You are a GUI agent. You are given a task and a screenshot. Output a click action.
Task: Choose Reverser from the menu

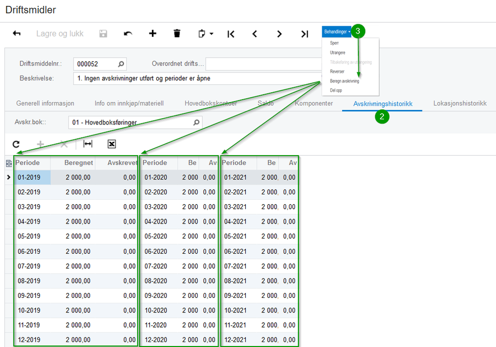(x=337, y=71)
